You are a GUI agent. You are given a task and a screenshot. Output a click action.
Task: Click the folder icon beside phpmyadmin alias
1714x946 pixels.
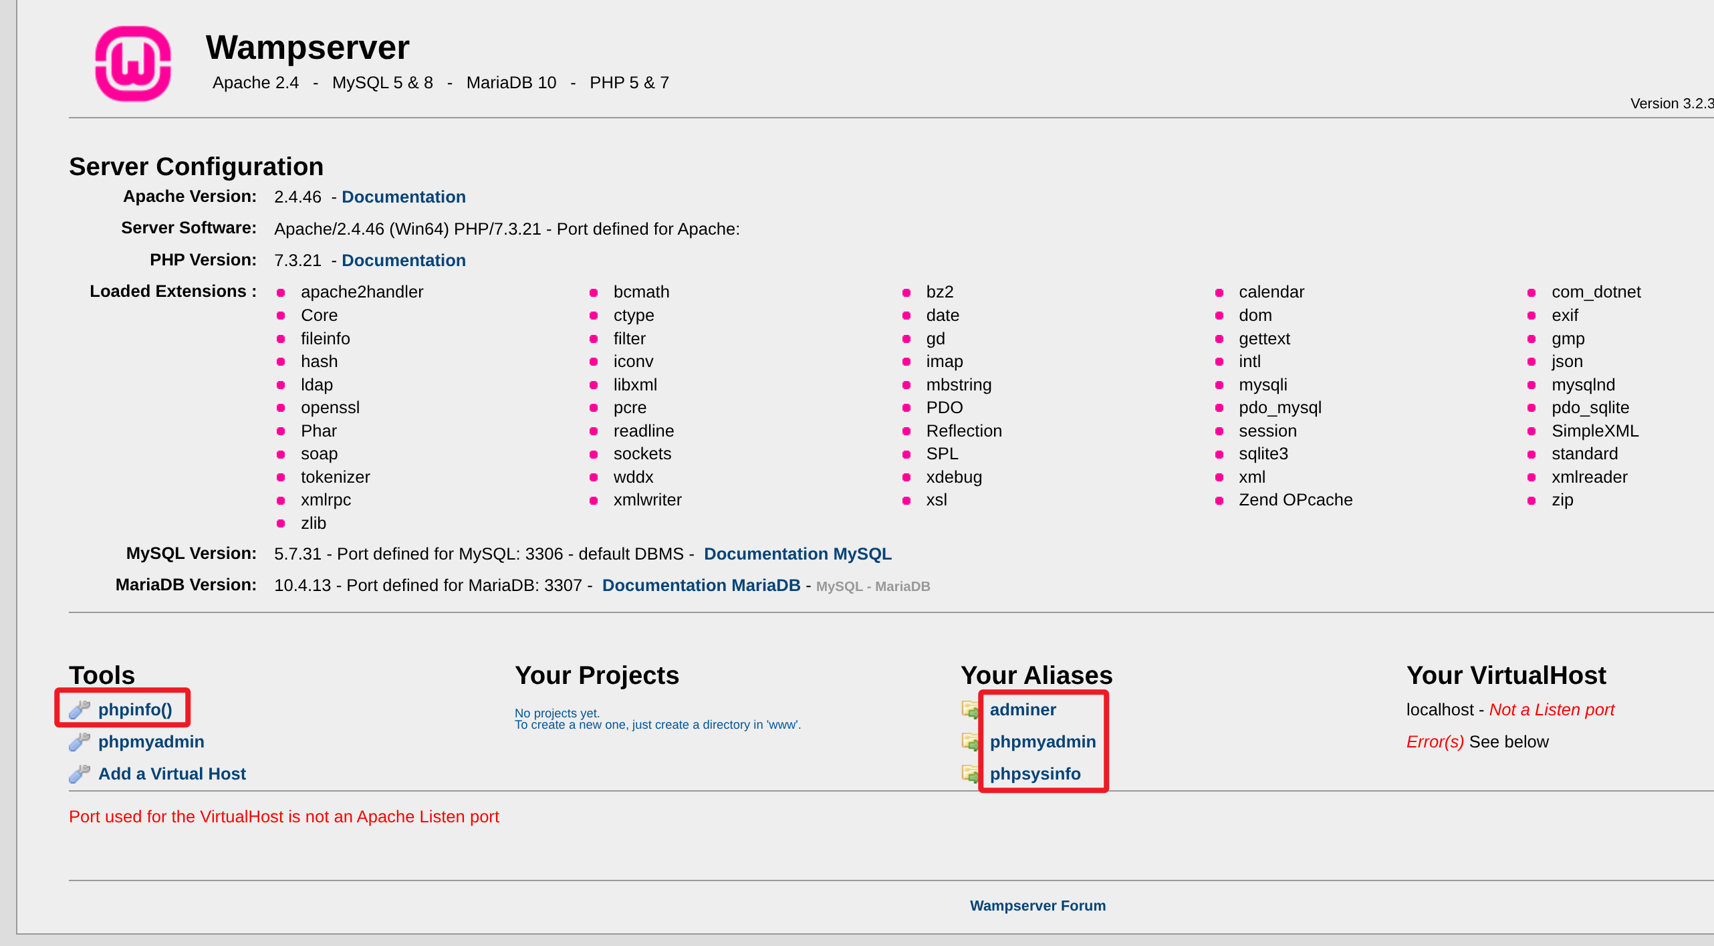pyautogui.click(x=970, y=741)
